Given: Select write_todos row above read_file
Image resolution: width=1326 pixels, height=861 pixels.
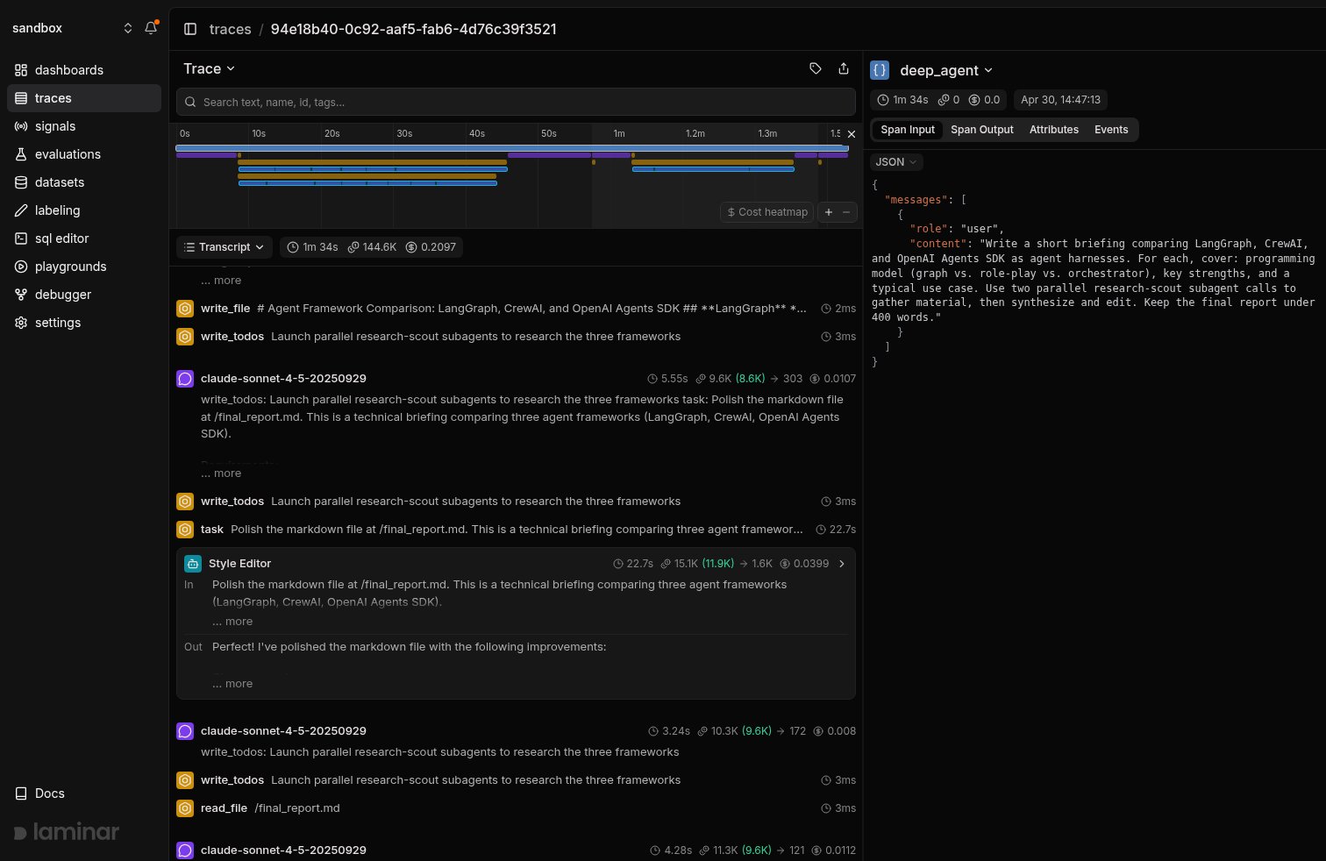Looking at the screenshot, I should (516, 780).
